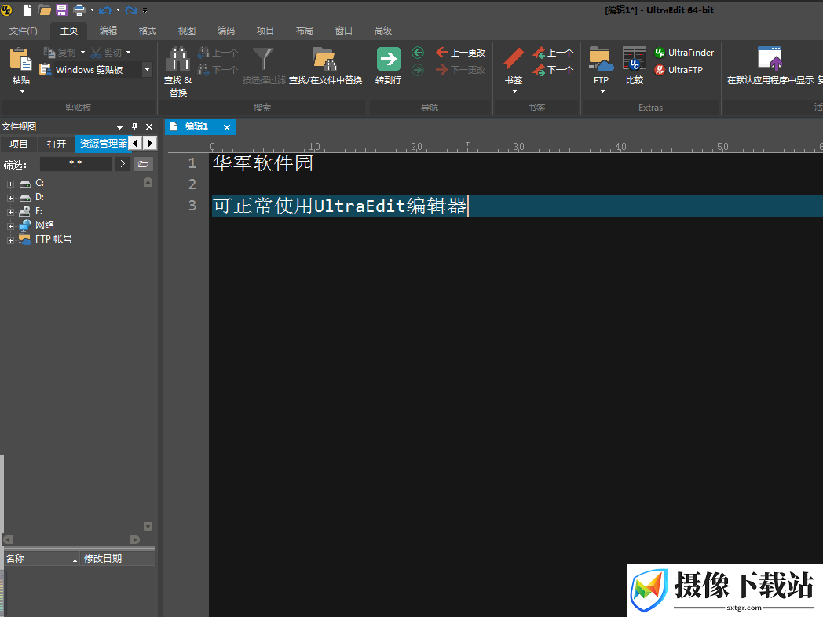This screenshot has height=617, width=823.
Task: Switch to the Window (窗口) ribbon tab
Action: coord(344,31)
